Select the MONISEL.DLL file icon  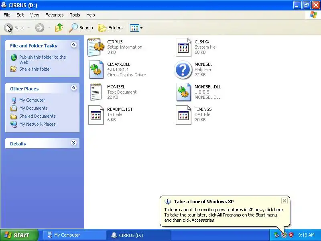click(183, 92)
